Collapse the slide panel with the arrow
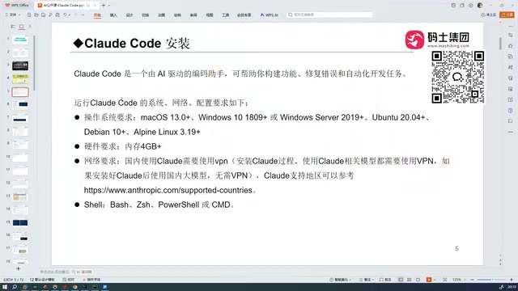This screenshot has height=291, width=518. tap(30, 27)
